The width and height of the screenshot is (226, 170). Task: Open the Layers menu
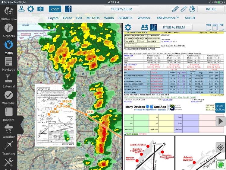(x=53, y=18)
